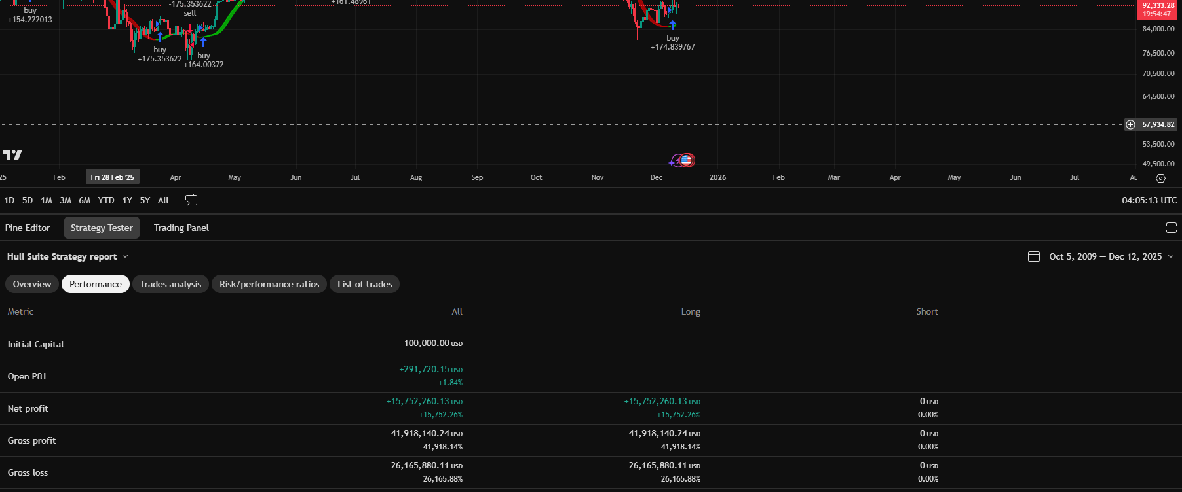Open the US flag economic event marker
The image size is (1182, 492).
tap(686, 160)
